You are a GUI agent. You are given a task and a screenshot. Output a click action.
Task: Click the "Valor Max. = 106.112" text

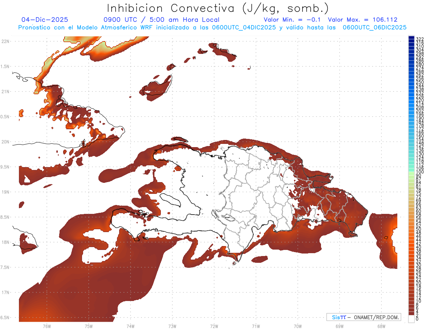[x=362, y=20]
